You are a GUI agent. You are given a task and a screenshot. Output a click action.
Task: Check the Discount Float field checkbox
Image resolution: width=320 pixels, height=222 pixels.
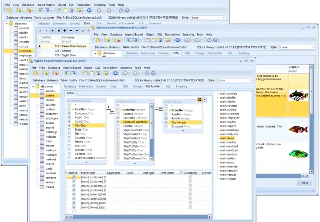(166, 127)
